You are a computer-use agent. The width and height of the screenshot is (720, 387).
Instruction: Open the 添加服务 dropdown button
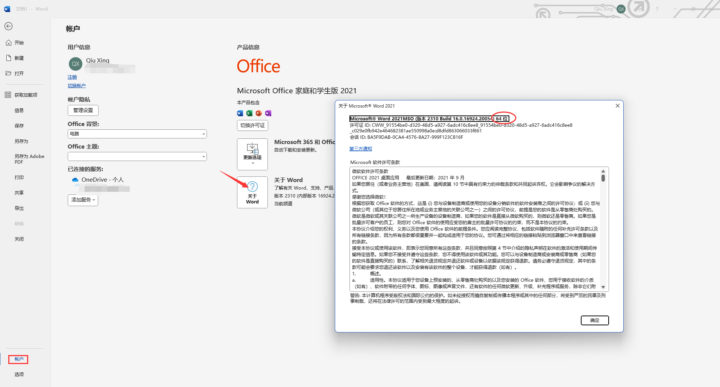(83, 200)
